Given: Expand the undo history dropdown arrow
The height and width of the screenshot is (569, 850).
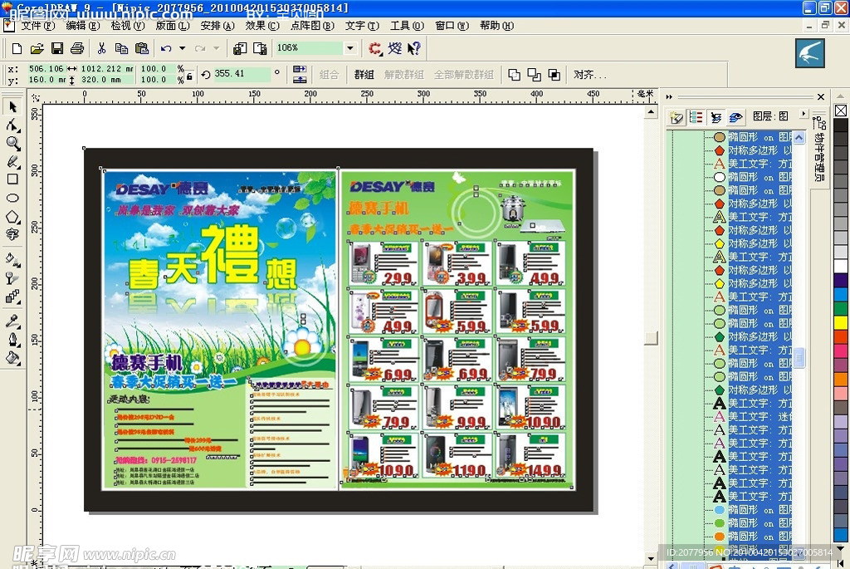Looking at the screenshot, I should [x=182, y=48].
